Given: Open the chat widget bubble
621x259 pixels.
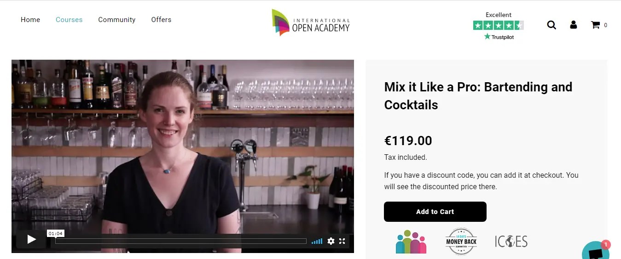Looking at the screenshot, I should point(596,251).
